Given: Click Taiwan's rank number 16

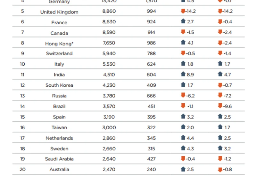Looking at the screenshot, I should pyautogui.click(x=22, y=128).
